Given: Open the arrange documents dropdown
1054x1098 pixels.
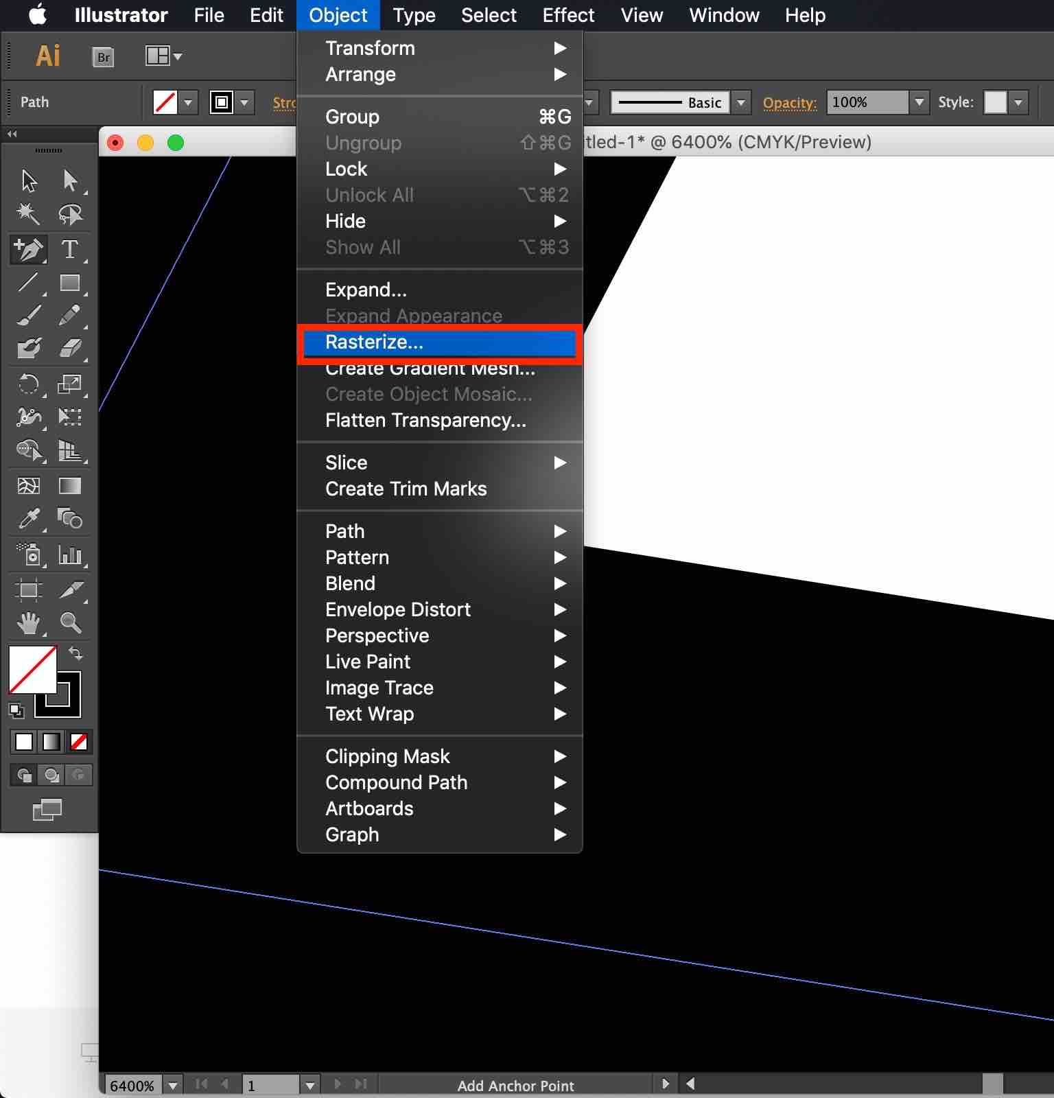Looking at the screenshot, I should click(x=163, y=56).
